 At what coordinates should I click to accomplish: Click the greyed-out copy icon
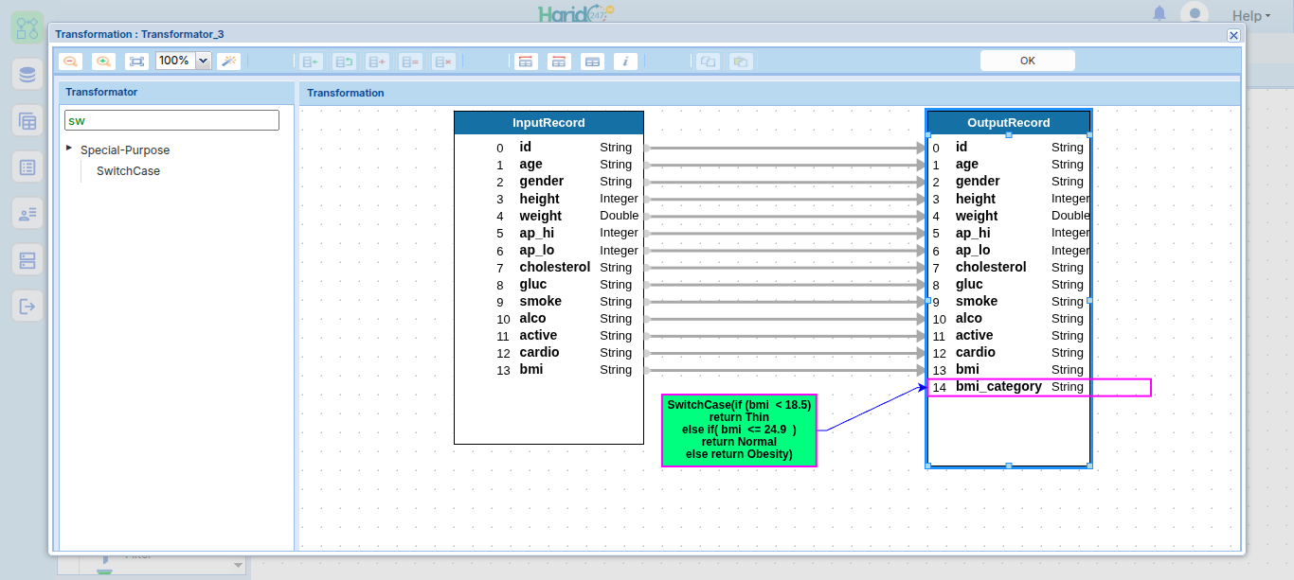point(708,61)
